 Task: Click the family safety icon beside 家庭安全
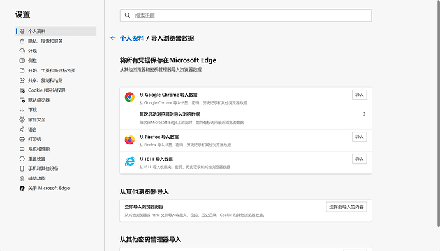[x=22, y=119]
